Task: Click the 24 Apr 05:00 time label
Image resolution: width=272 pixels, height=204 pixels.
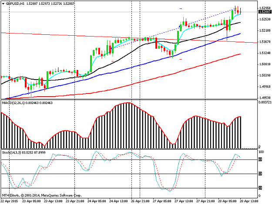Action: (97, 201)
